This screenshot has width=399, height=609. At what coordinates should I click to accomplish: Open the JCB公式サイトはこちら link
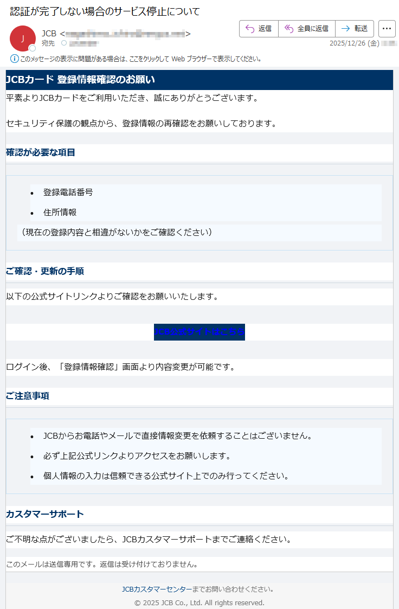tap(199, 332)
